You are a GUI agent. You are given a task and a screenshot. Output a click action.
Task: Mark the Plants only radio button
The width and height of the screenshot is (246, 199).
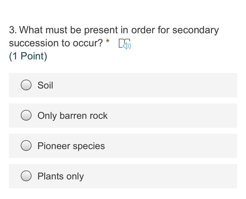tap(26, 176)
